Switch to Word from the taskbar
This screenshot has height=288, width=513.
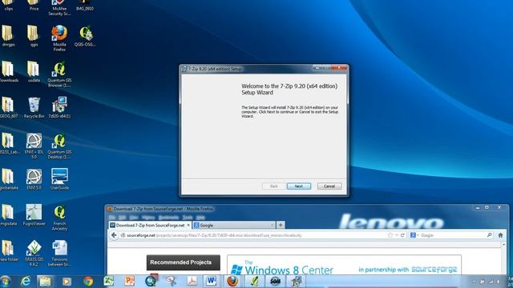[211, 281]
